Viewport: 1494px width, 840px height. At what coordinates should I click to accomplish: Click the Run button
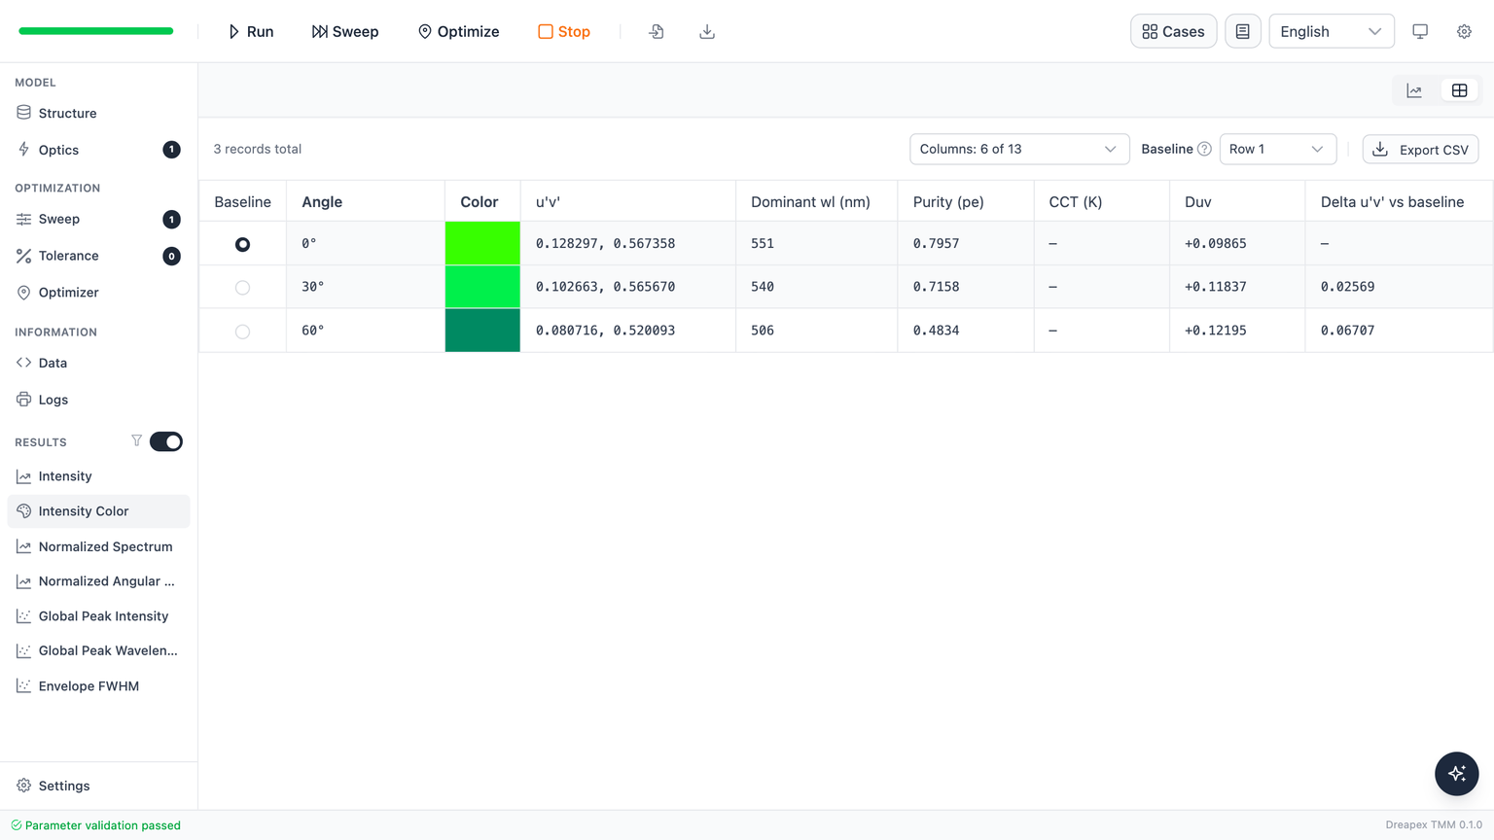tap(251, 31)
